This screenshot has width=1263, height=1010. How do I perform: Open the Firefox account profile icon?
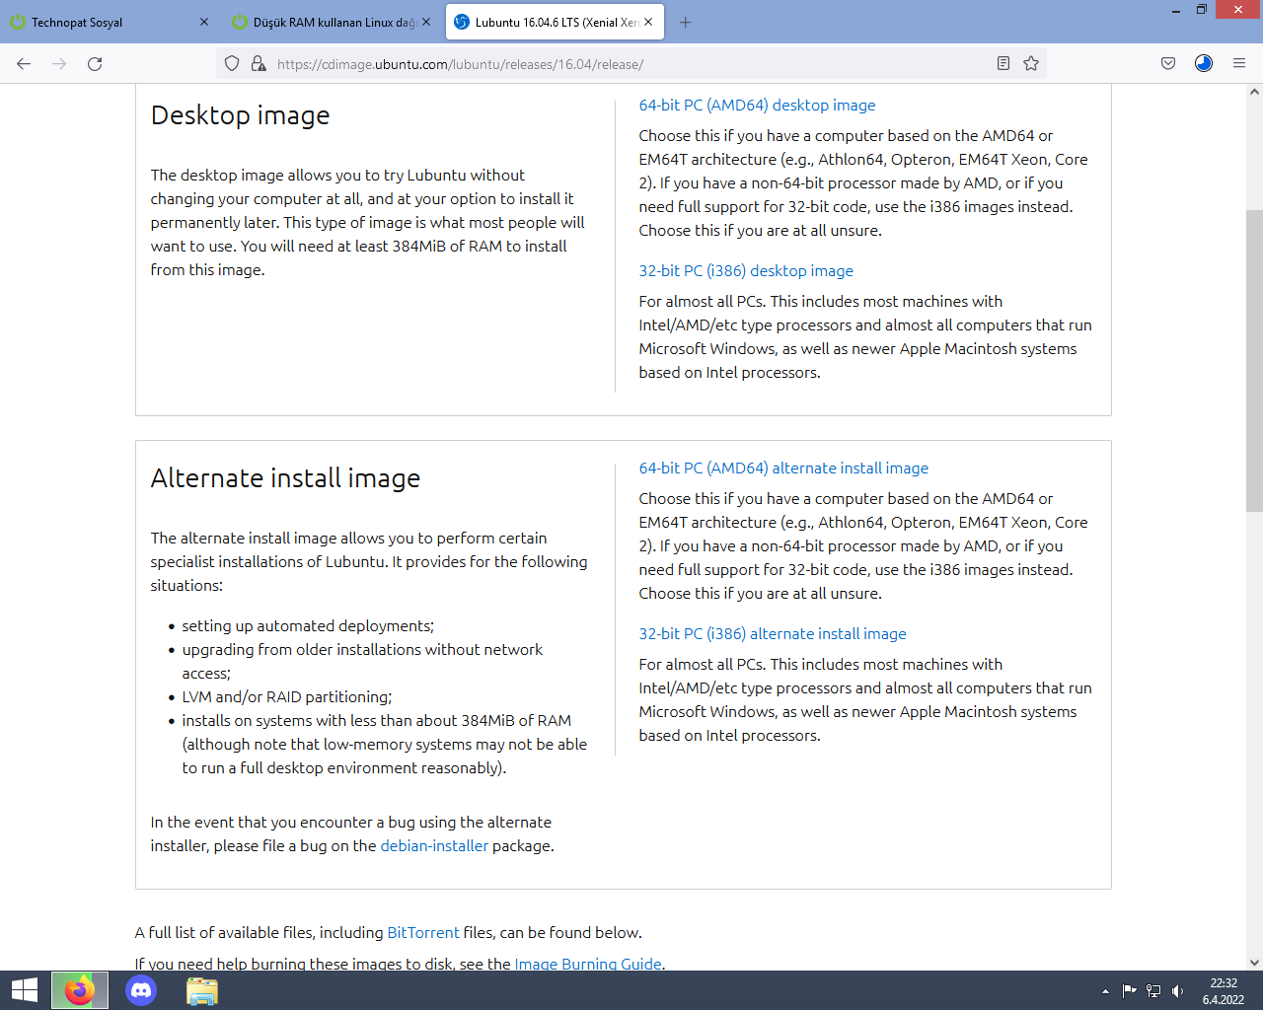1204,64
